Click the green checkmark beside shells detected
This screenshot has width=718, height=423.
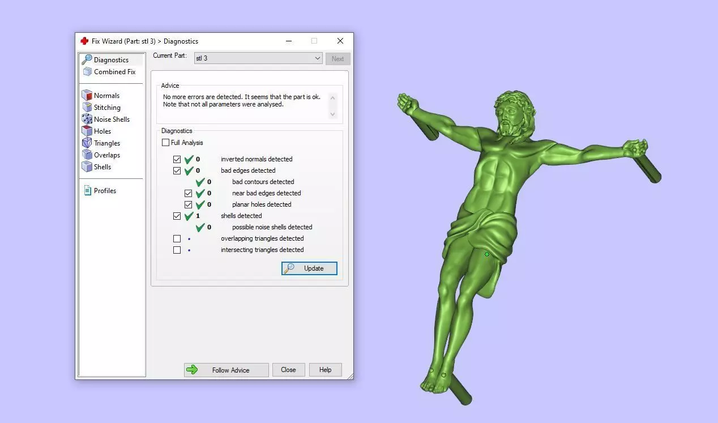point(189,216)
